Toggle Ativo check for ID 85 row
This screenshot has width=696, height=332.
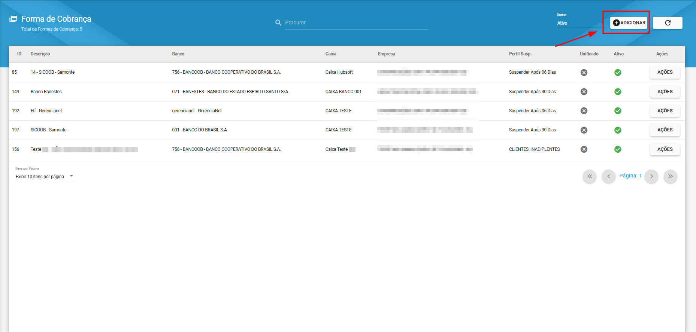pyautogui.click(x=618, y=73)
